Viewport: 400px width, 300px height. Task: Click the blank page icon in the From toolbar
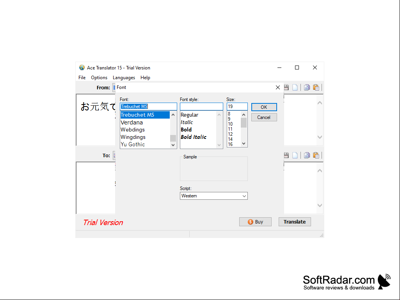[295, 87]
